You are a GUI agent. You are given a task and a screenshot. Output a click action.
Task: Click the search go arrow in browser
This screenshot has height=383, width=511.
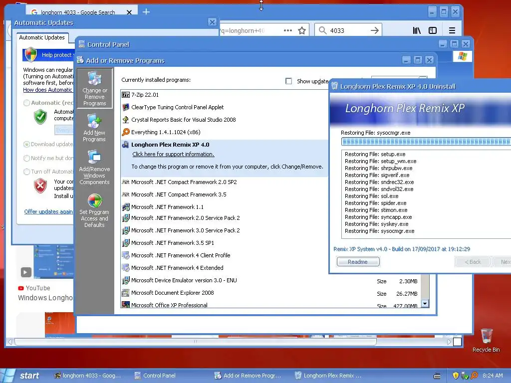click(x=374, y=30)
